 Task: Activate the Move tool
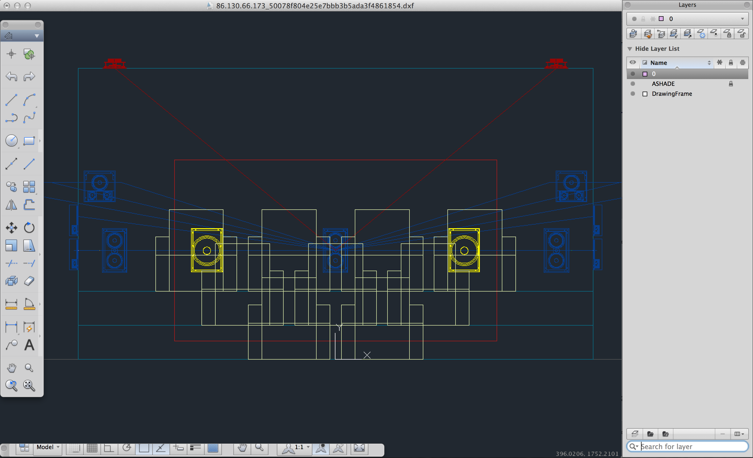pos(11,227)
